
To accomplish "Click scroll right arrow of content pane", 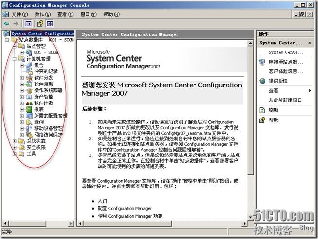I will [x=245, y=223].
